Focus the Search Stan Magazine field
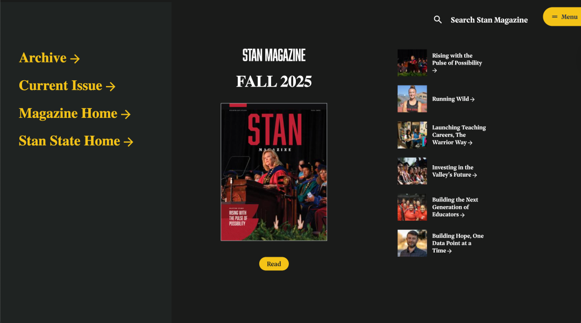 [488, 20]
